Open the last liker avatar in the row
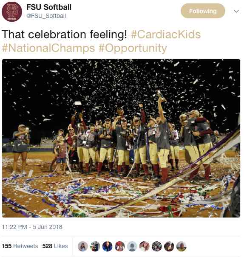The width and height of the screenshot is (244, 257). click(x=181, y=246)
